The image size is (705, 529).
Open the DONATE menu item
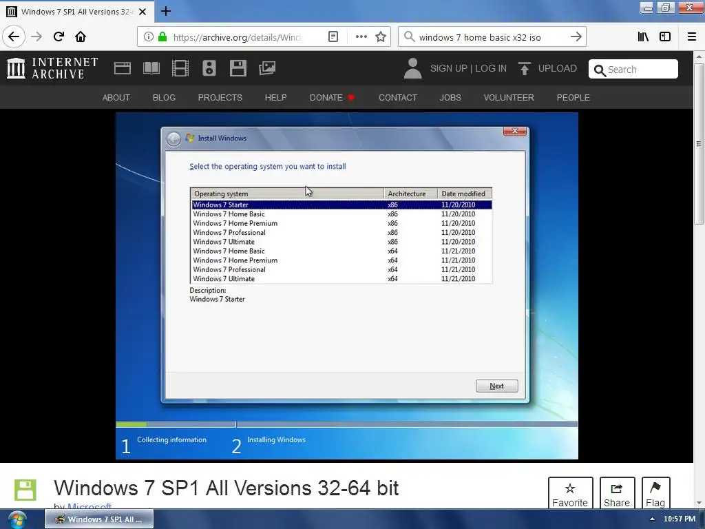pyautogui.click(x=332, y=98)
